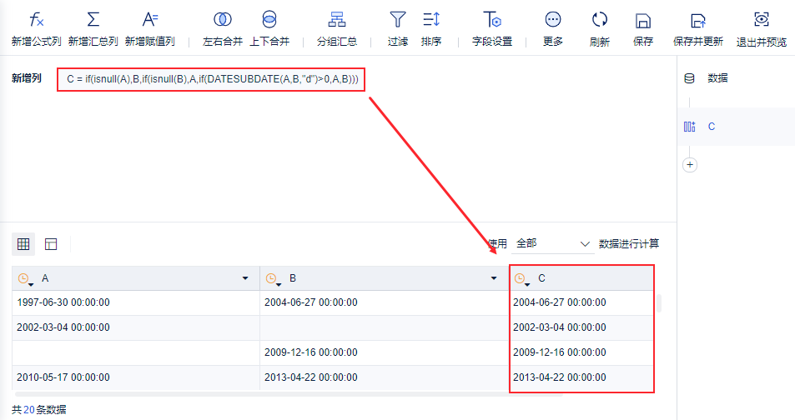
Task: Open 分组汇总 group summary
Action: pos(337,29)
